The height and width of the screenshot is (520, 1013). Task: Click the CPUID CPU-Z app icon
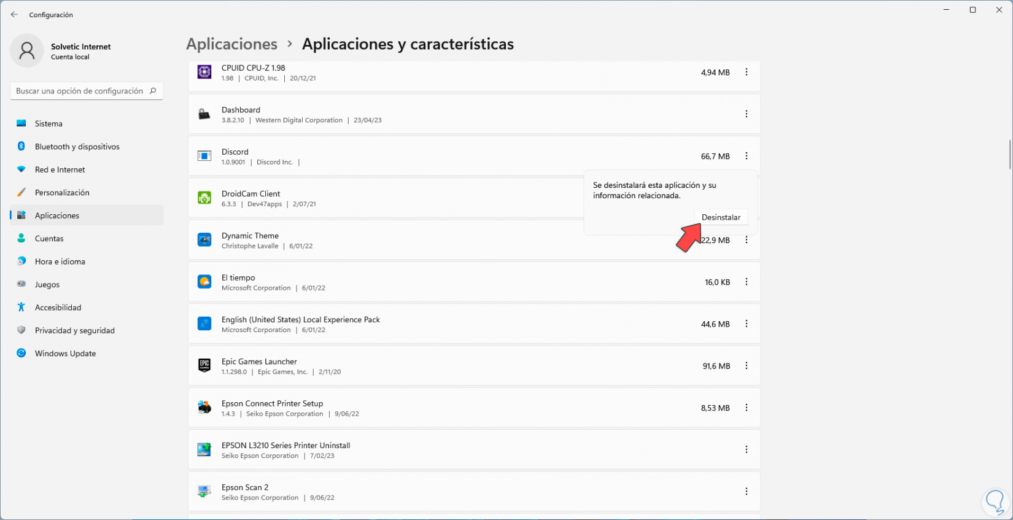coord(204,72)
